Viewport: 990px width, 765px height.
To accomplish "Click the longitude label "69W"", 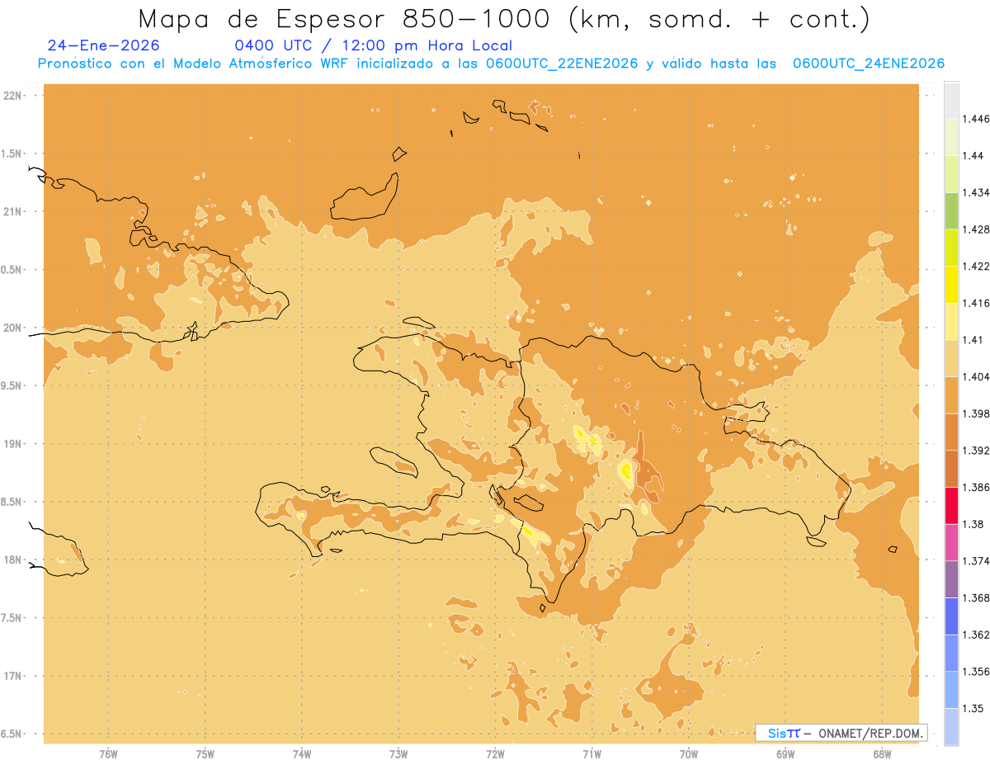I will coord(785,754).
